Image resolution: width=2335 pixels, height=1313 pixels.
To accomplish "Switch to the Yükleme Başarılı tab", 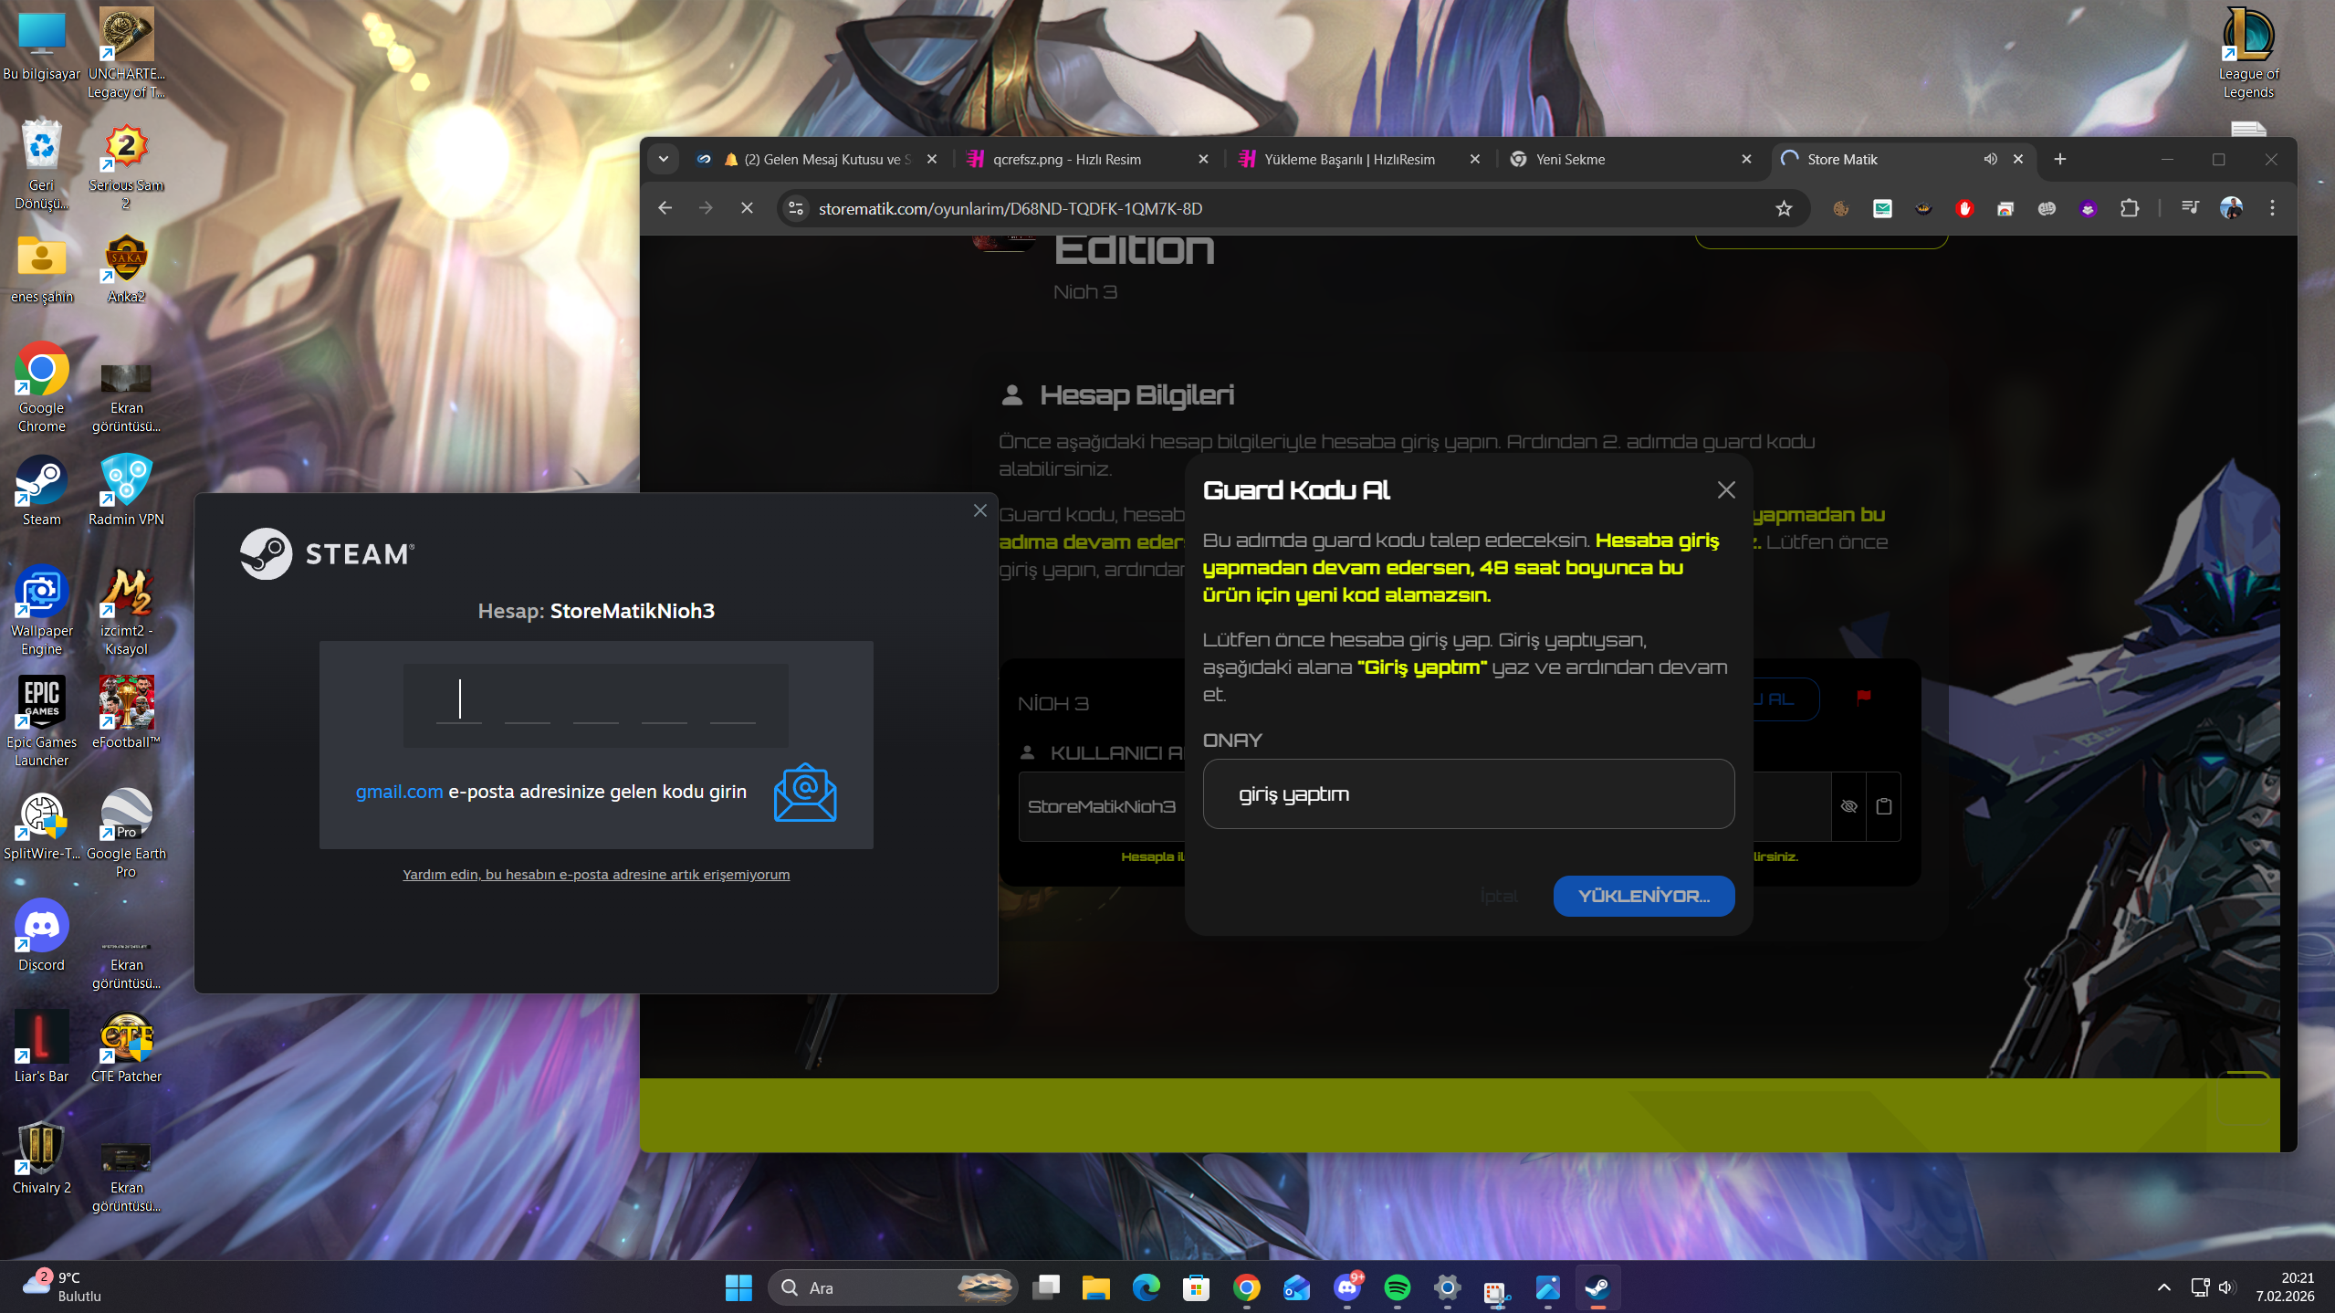I will pyautogui.click(x=1358, y=159).
